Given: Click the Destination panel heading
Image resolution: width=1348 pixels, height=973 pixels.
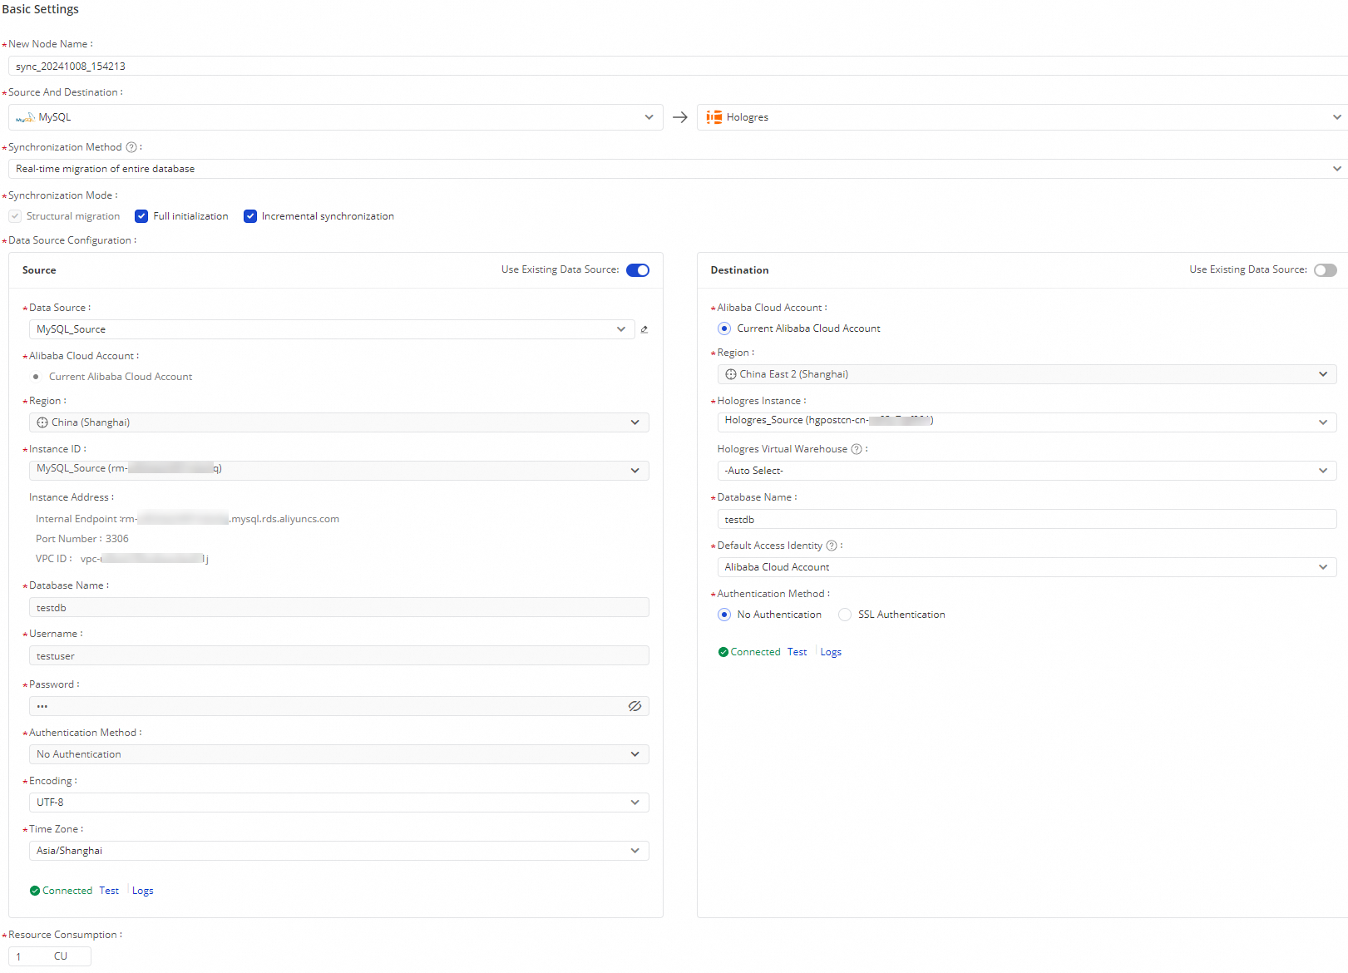Looking at the screenshot, I should [739, 270].
